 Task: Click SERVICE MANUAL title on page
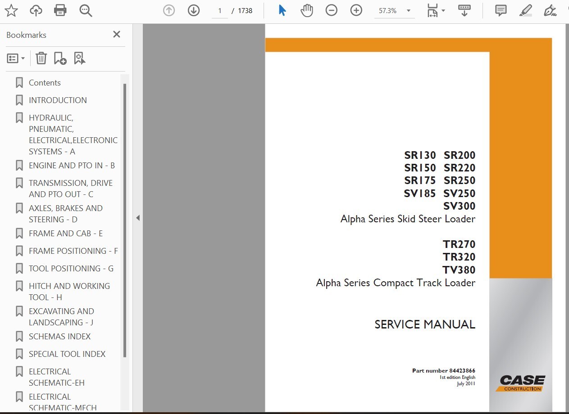425,324
